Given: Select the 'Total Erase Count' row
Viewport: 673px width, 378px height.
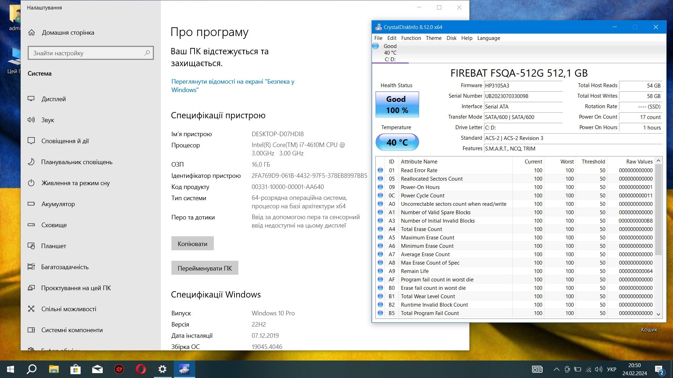Looking at the screenshot, I should (515, 229).
